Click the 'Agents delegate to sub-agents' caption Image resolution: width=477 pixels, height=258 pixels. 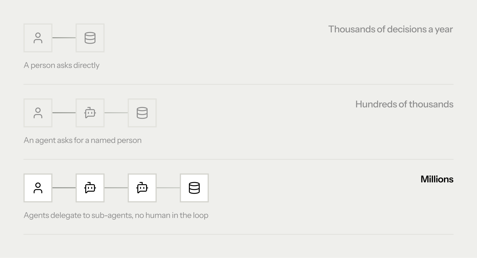pyautogui.click(x=78, y=215)
